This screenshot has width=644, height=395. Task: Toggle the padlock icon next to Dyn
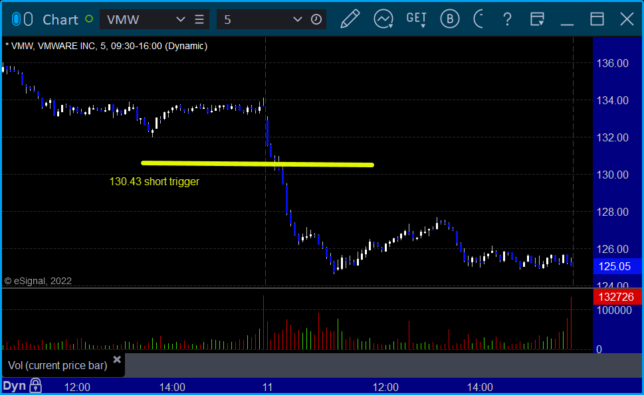click(36, 386)
